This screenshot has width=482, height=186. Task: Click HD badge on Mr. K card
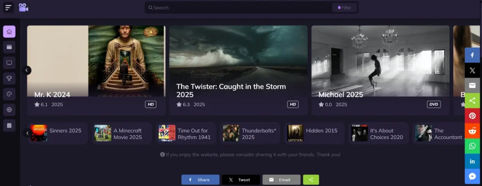point(151,104)
